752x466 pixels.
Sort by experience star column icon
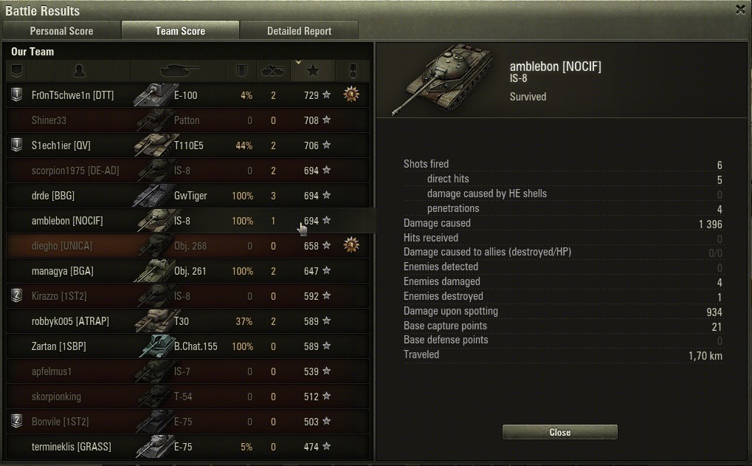coord(313,71)
